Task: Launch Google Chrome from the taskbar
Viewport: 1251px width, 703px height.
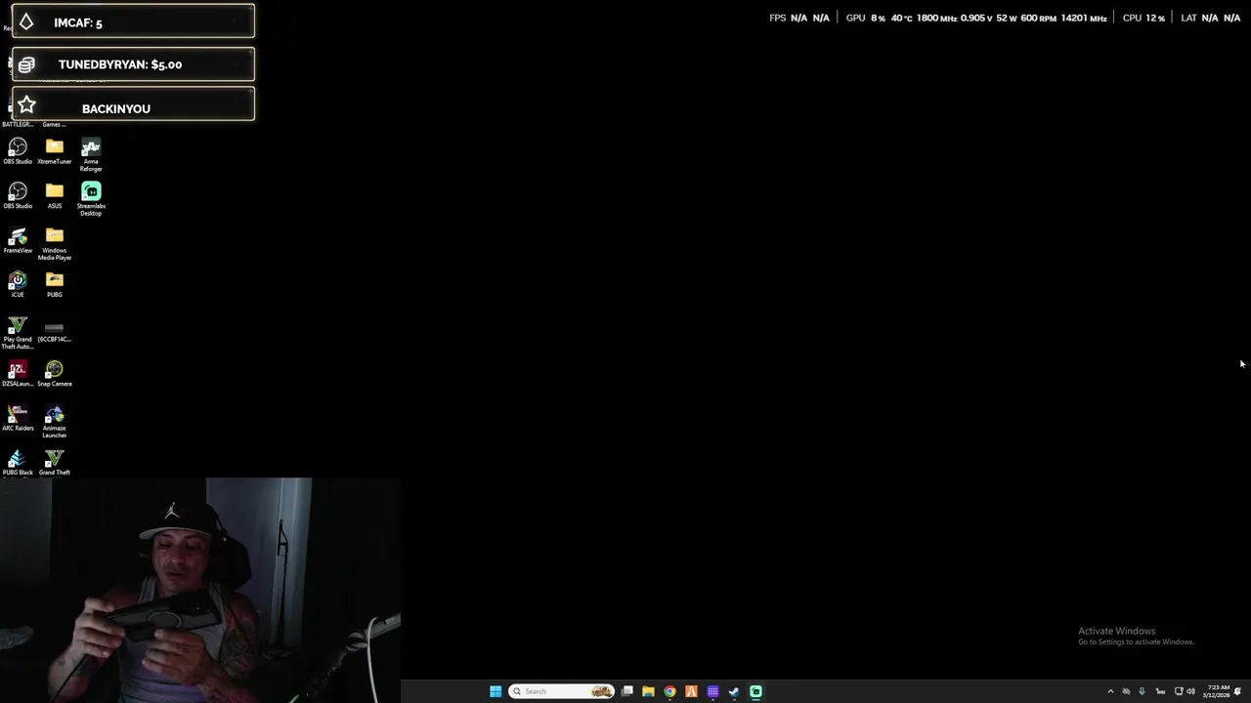Action: 669,691
